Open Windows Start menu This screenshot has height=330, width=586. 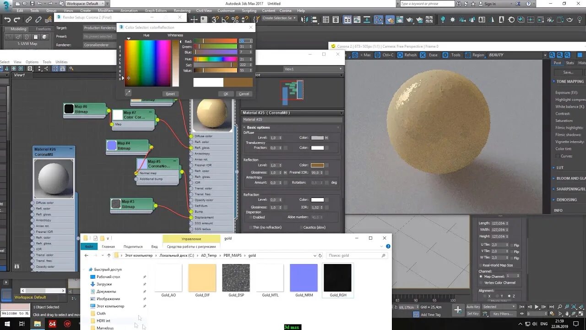pos(8,324)
